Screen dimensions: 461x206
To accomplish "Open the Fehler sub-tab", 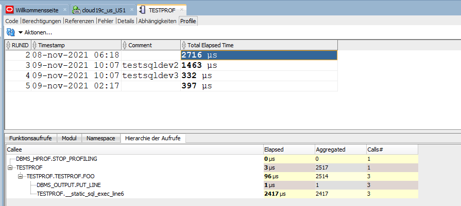I will coord(106,21).
